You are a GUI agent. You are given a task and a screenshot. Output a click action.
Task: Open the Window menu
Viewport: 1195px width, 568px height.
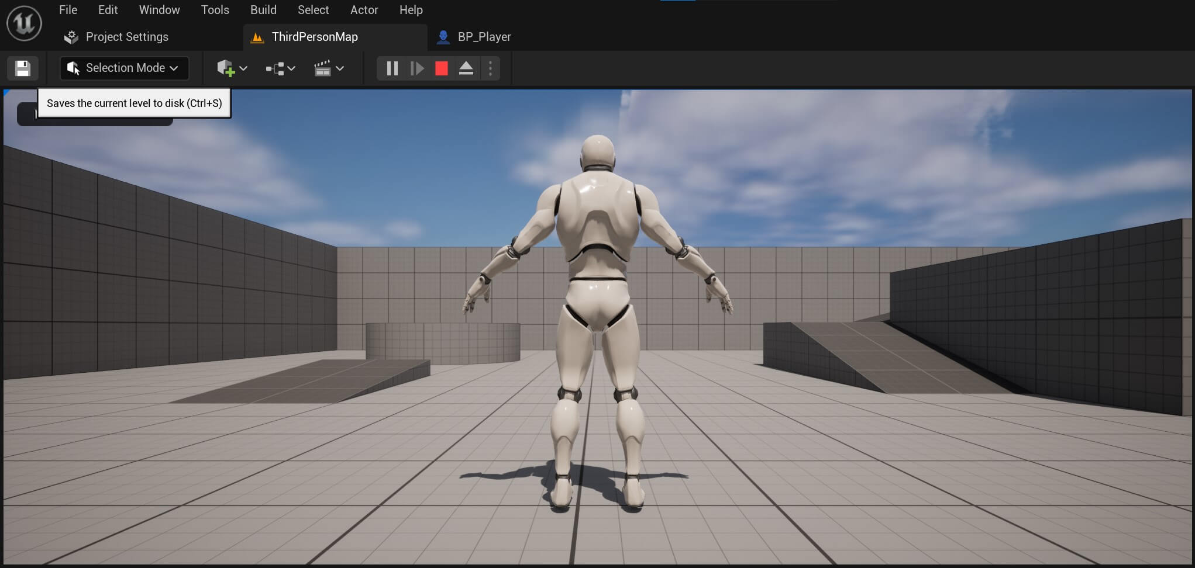click(x=159, y=10)
